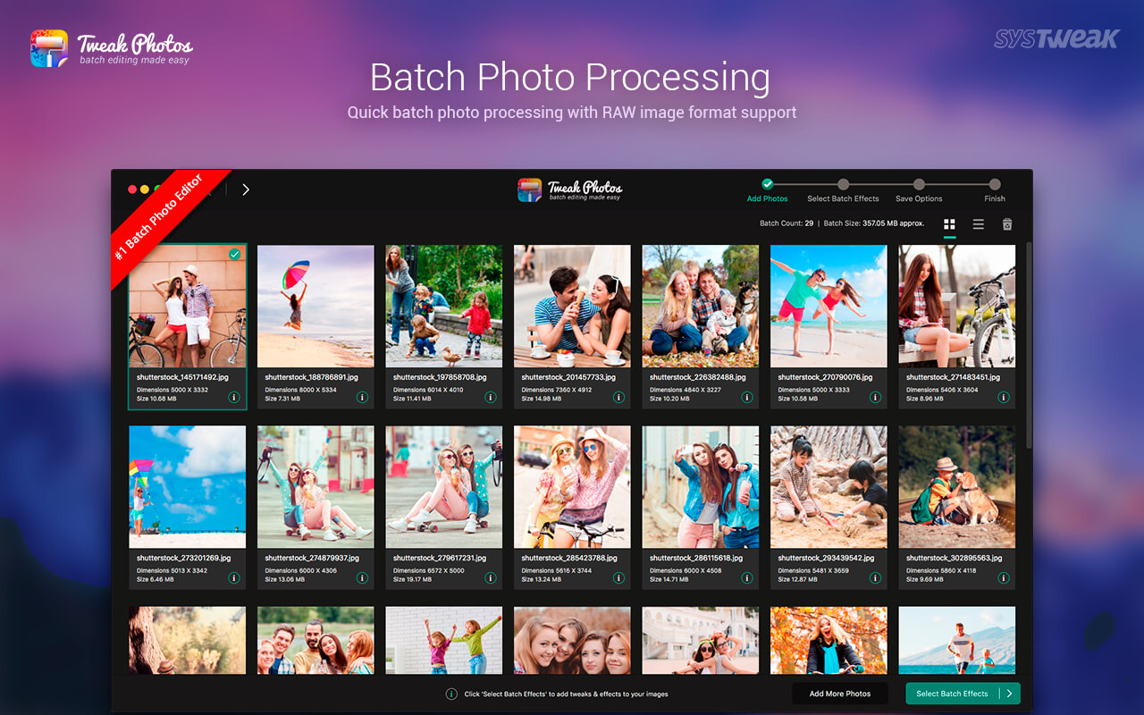
Task: Click the forward navigation arrow
Action: (x=246, y=189)
